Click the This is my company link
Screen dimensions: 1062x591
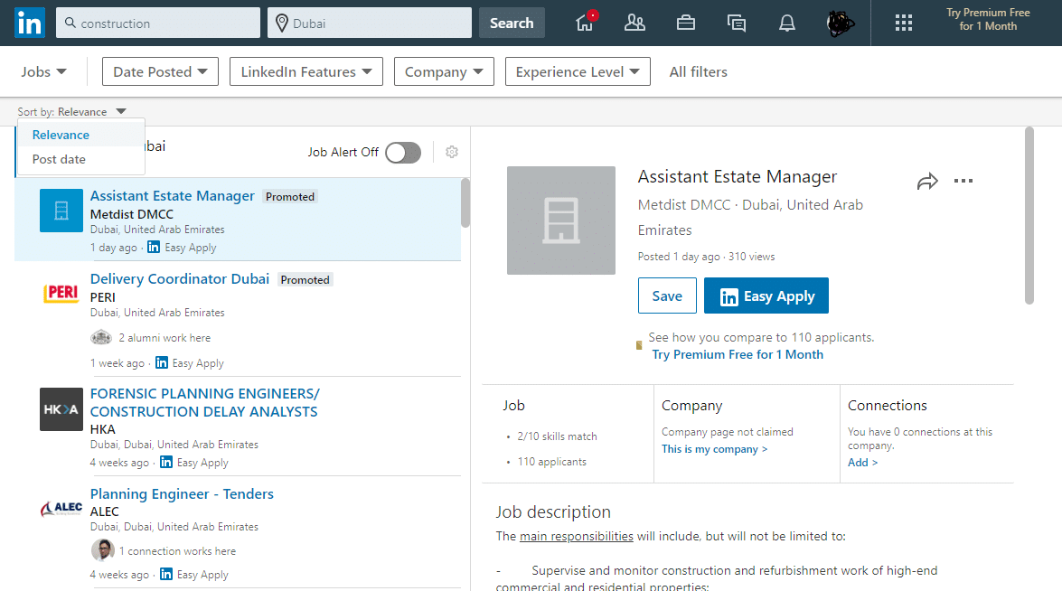[714, 448]
